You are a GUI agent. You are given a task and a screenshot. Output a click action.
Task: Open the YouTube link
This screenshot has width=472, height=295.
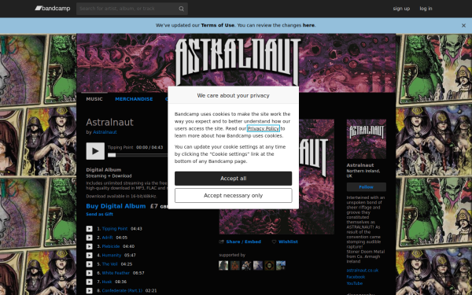pos(355,283)
